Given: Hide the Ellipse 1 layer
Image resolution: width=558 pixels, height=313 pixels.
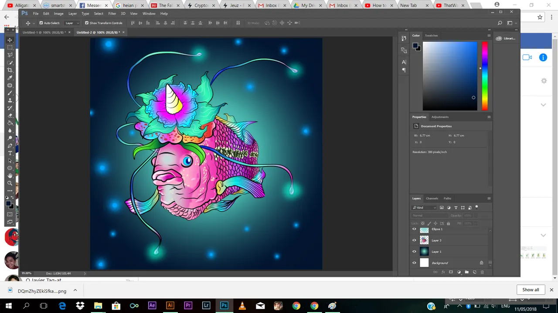Looking at the screenshot, I should click(414, 229).
